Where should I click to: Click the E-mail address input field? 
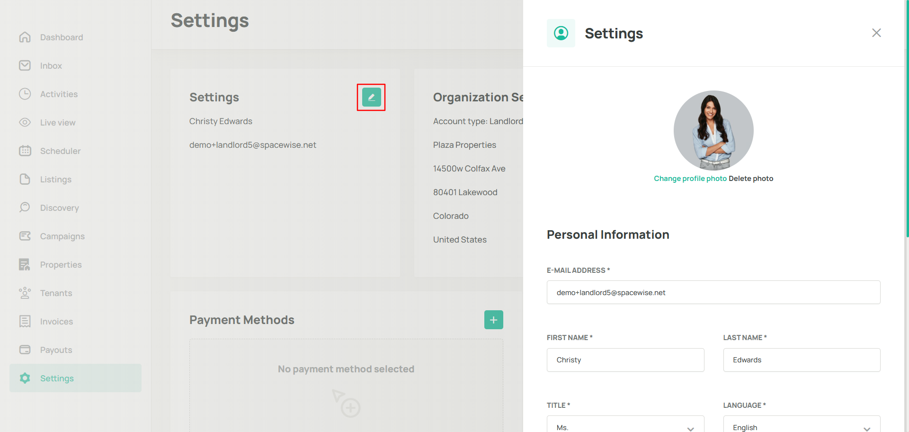click(x=713, y=292)
